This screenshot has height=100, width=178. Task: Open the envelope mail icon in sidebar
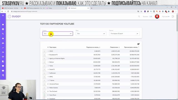[3, 71]
